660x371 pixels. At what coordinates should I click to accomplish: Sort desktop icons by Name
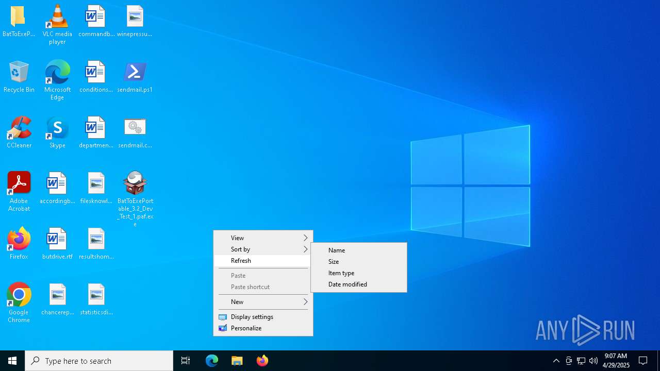359,250
